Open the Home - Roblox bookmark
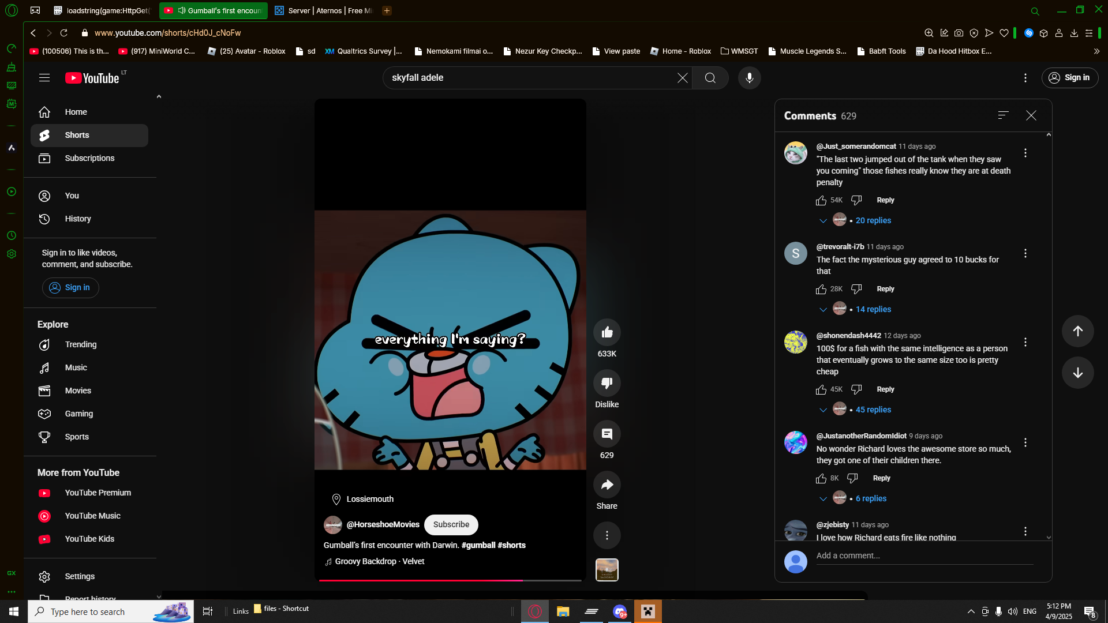 click(x=680, y=51)
